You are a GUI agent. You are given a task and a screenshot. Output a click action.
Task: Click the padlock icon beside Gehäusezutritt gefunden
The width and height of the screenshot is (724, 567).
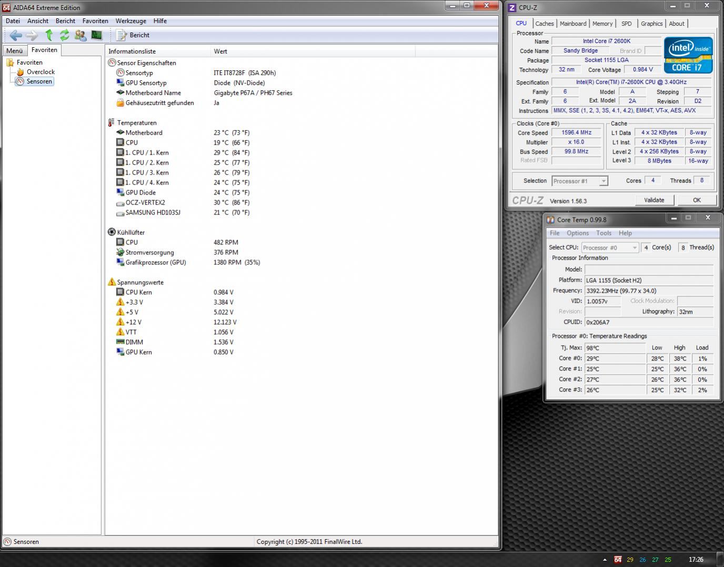(x=120, y=102)
